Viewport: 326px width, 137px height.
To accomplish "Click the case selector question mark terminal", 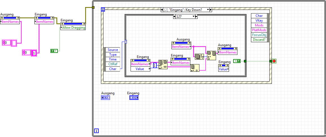I will [125, 42].
